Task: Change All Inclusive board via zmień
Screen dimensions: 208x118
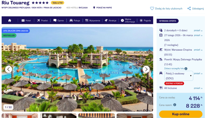Action: [x=198, y=88]
